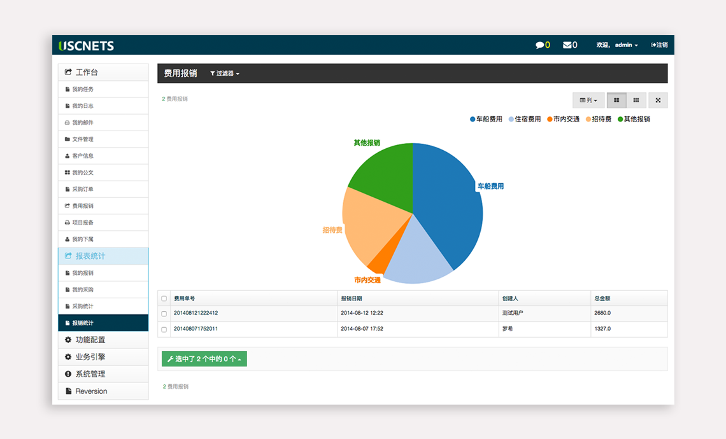The width and height of the screenshot is (726, 439).
Task: Sort by the 总金额 column header
Action: click(x=602, y=298)
